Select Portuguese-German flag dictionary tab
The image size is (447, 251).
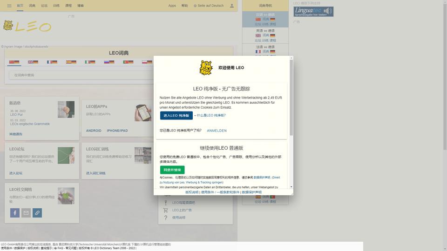129,62
